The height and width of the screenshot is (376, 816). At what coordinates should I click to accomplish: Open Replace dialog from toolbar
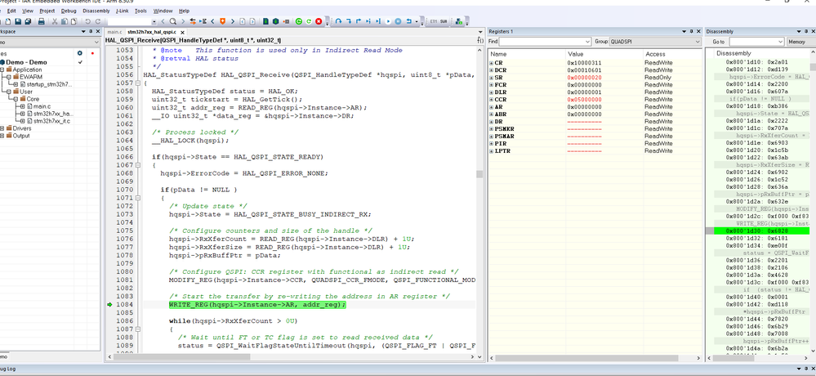point(193,21)
